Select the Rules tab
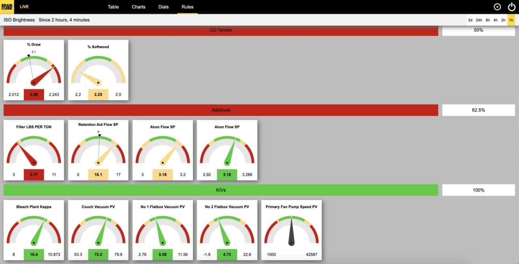This screenshot has height=264, width=519. tap(188, 7)
